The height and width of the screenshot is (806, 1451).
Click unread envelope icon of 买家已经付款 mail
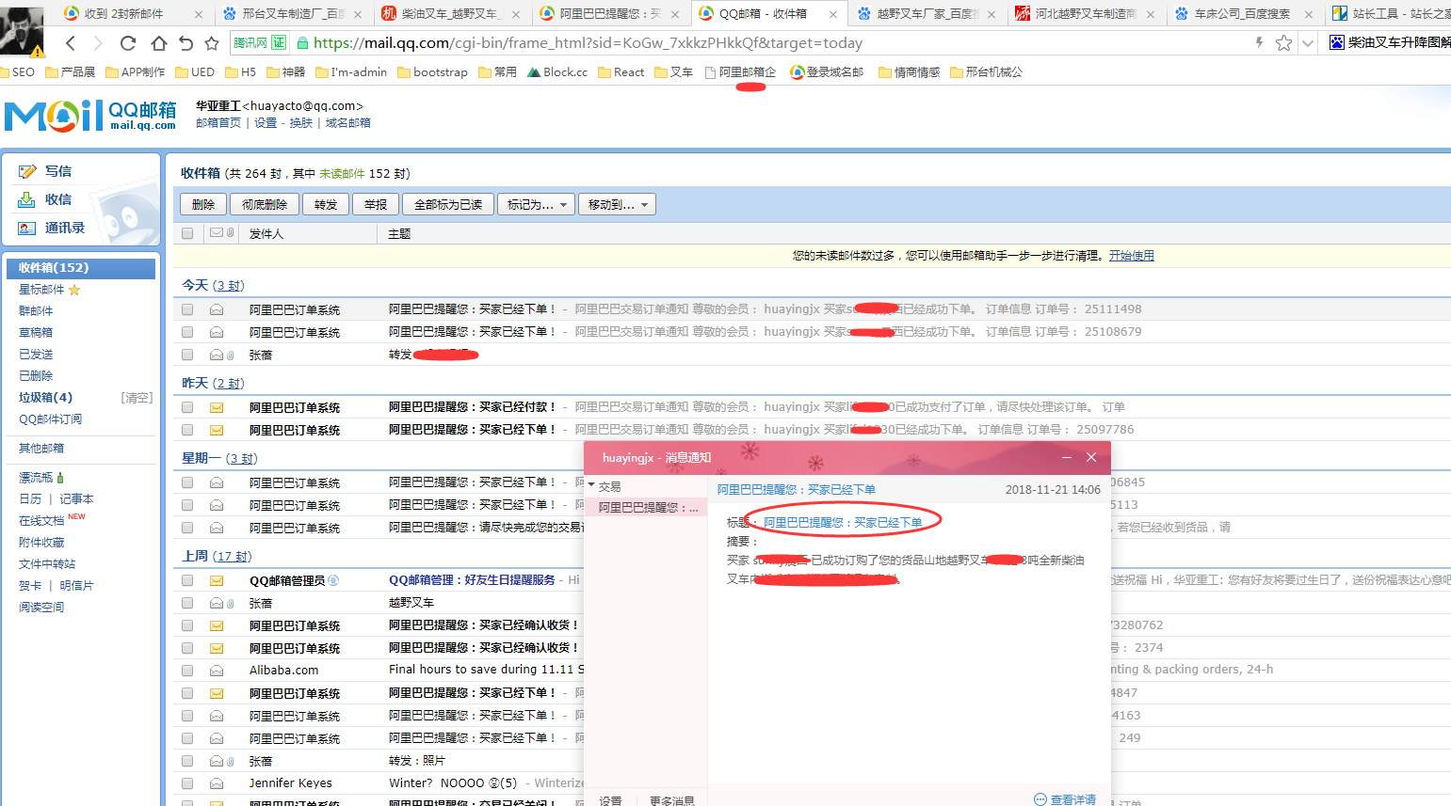coord(217,407)
